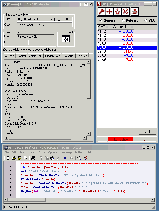Open Buffers menu in SciTE

pyautogui.click(x=80, y=152)
